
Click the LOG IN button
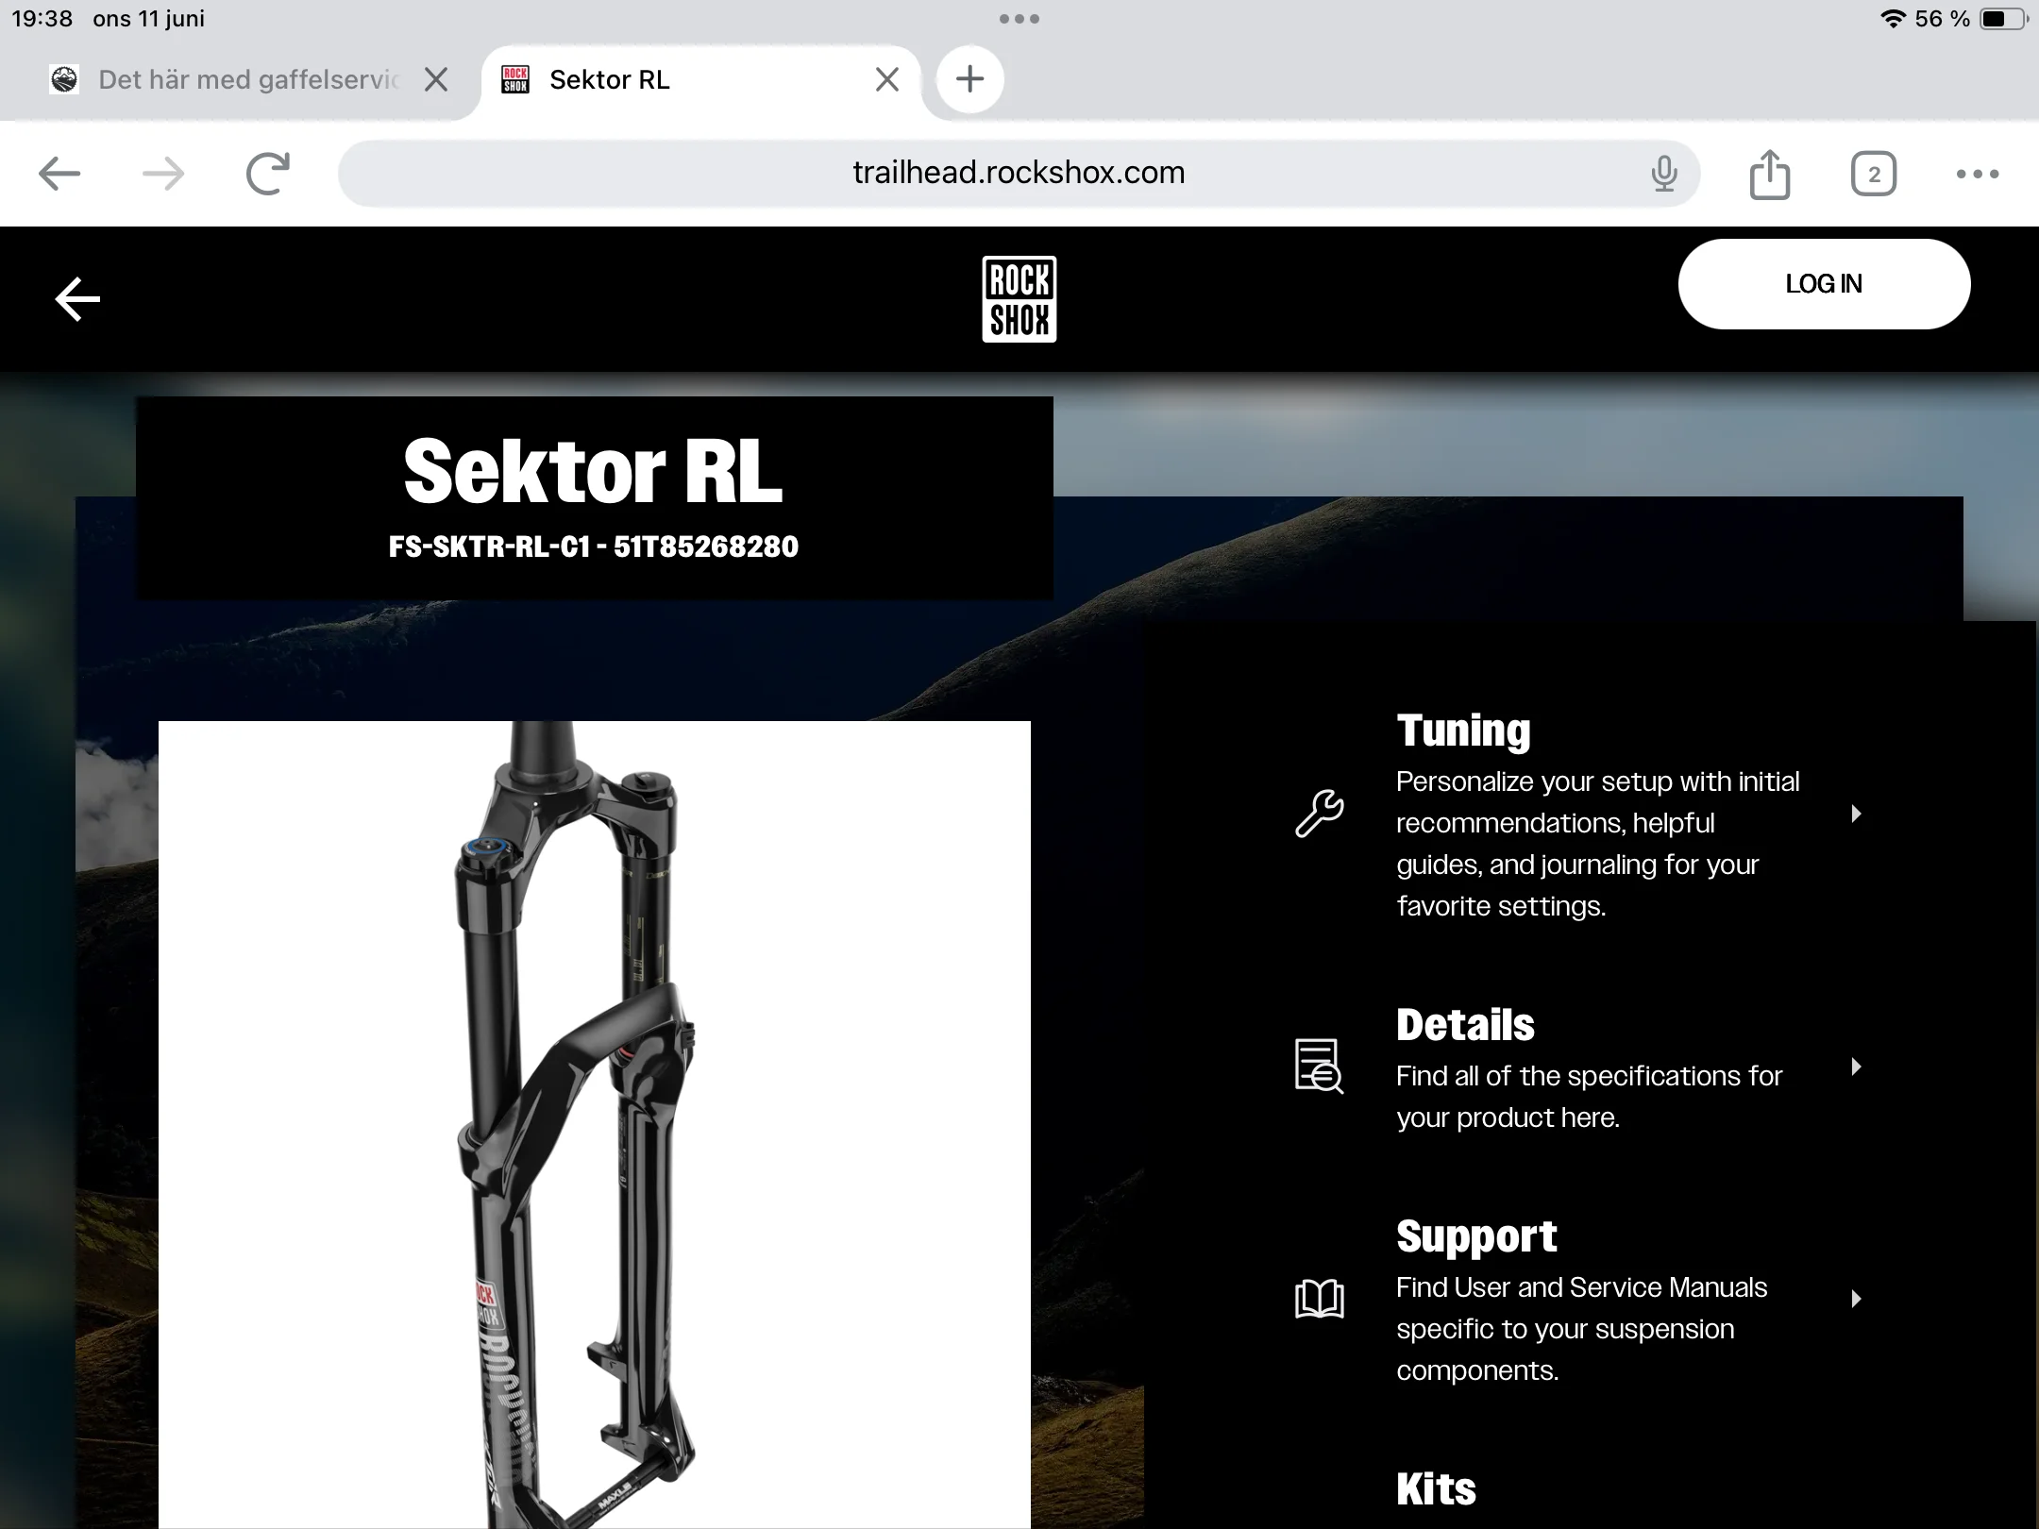pos(1824,284)
